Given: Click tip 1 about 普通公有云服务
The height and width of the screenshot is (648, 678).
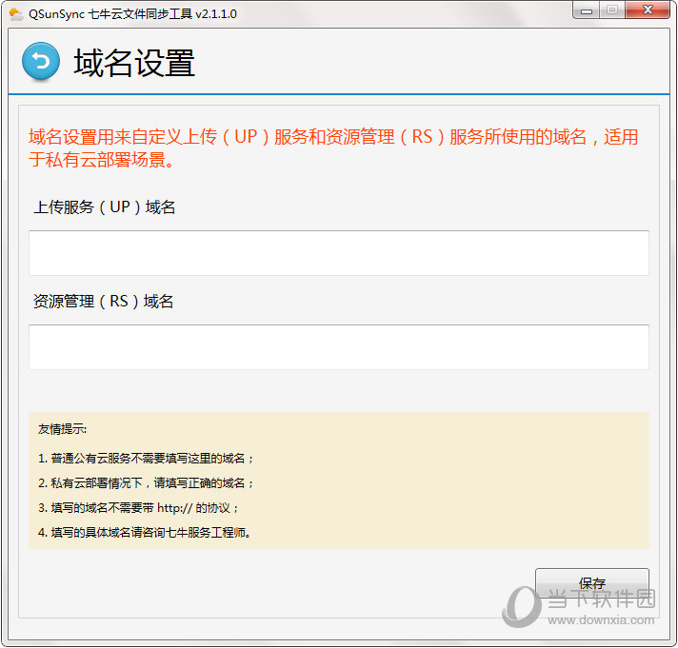Looking at the screenshot, I should point(146,459).
